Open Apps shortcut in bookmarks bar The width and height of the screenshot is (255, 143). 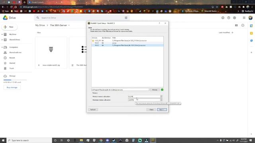[5, 11]
